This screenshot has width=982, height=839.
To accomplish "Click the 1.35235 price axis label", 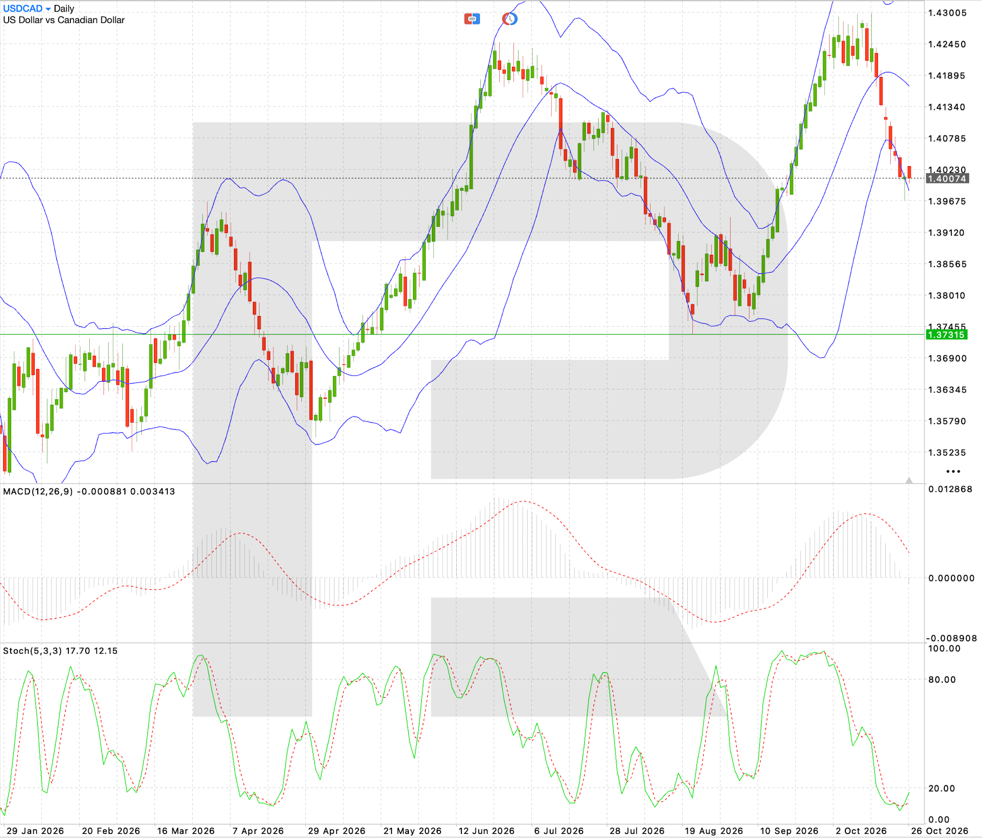I will click(x=947, y=453).
